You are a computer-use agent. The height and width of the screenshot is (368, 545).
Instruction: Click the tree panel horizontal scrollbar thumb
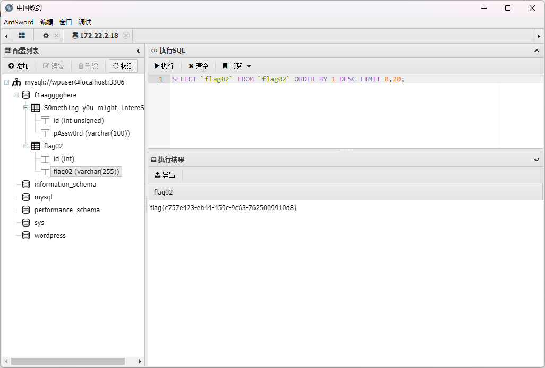point(68,362)
